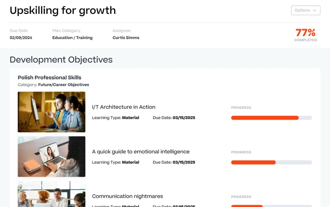
Task: Click the Future/Career Objectives category label
Action: coord(64,85)
